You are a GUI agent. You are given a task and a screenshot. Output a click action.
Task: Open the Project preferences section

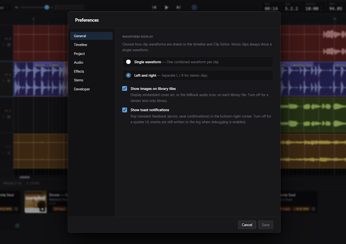pyautogui.click(x=91, y=54)
